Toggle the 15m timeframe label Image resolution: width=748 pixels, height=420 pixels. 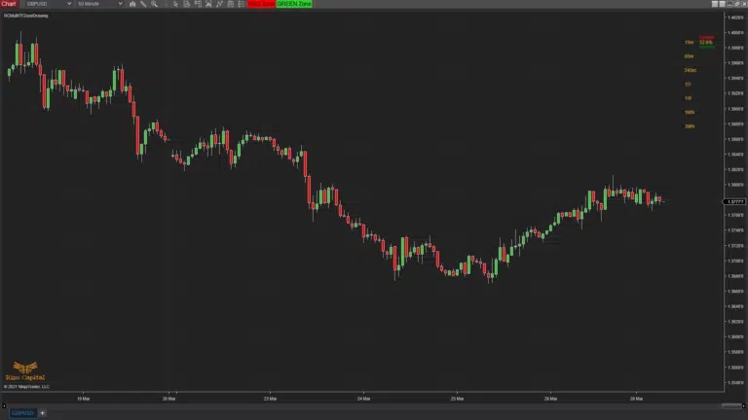689,43
